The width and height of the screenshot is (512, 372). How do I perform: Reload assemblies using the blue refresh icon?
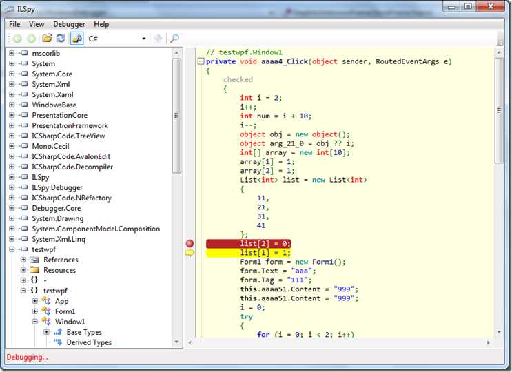[60, 39]
